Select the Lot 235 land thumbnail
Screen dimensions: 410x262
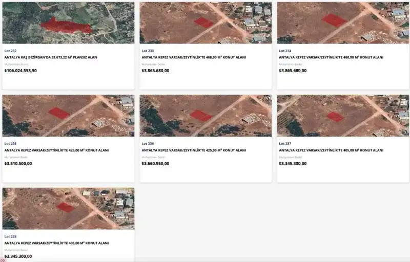tap(68, 115)
